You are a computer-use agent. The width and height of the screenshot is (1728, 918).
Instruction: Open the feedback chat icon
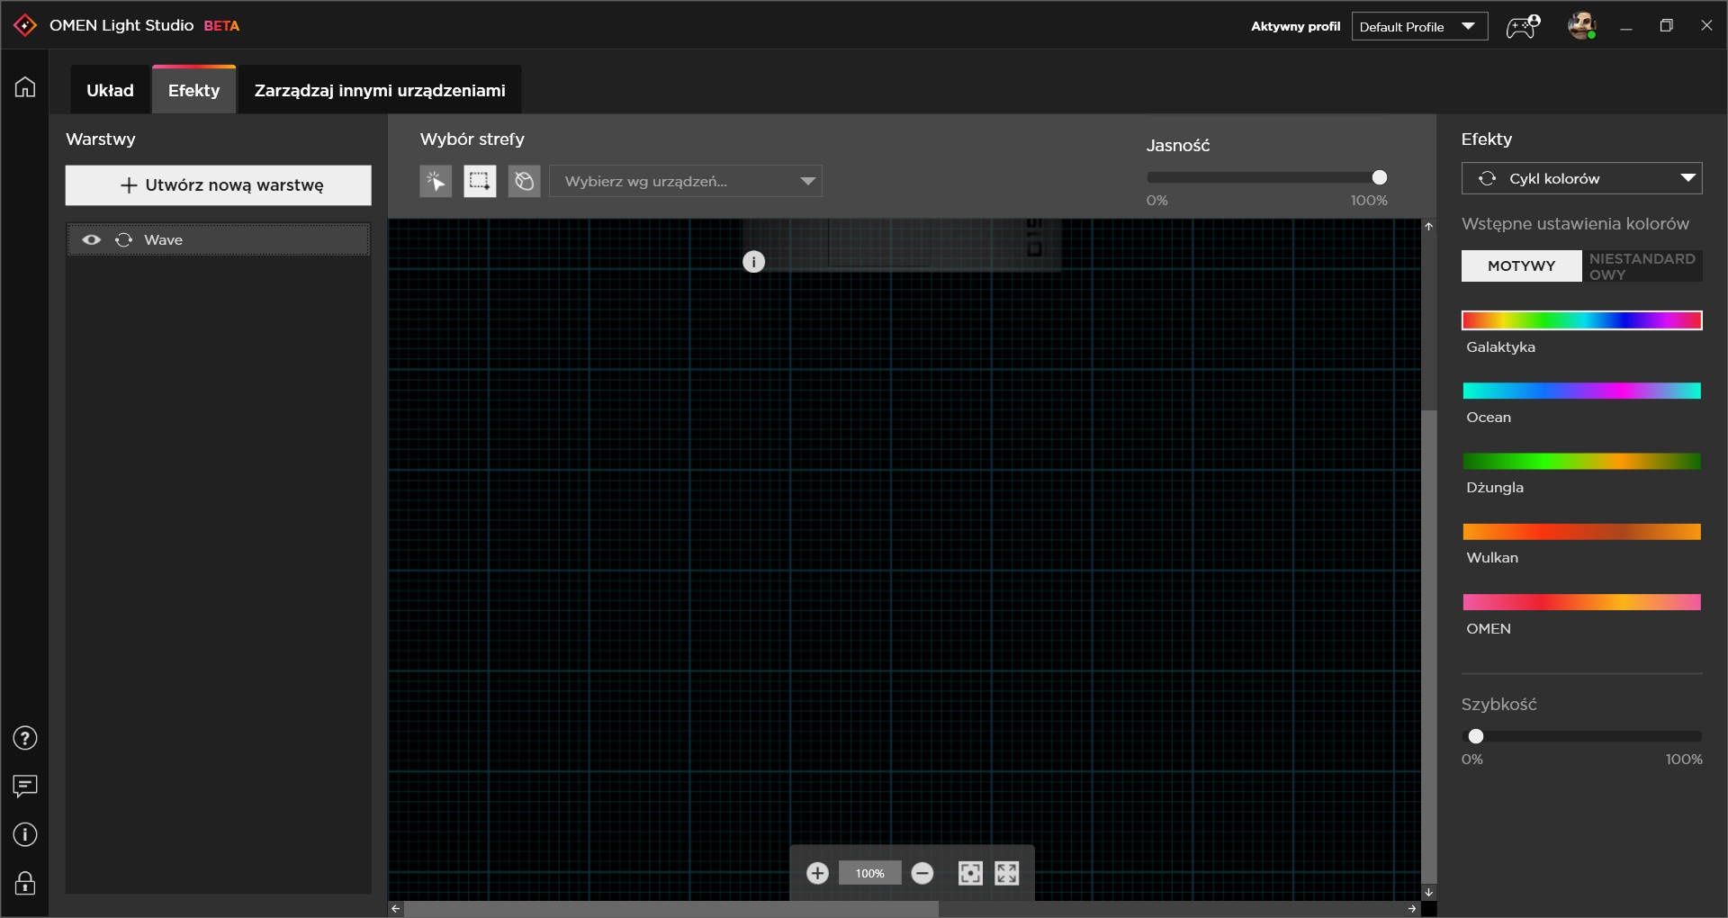(x=25, y=787)
